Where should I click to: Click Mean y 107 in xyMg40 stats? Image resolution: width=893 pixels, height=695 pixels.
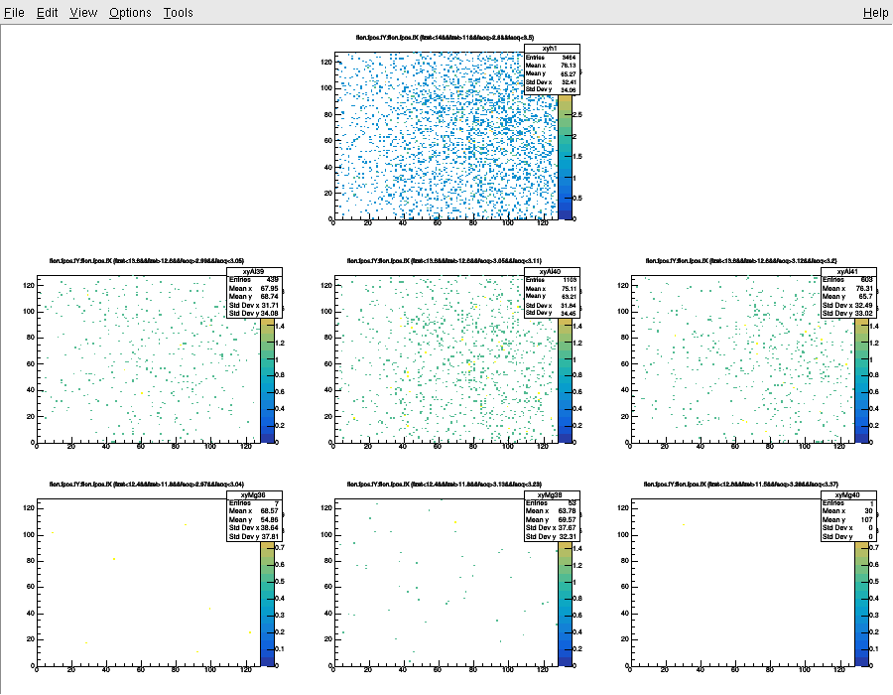point(848,520)
